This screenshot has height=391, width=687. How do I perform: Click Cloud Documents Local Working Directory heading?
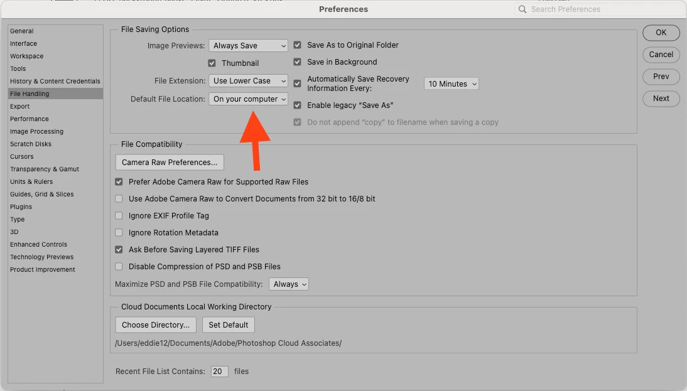pos(197,307)
